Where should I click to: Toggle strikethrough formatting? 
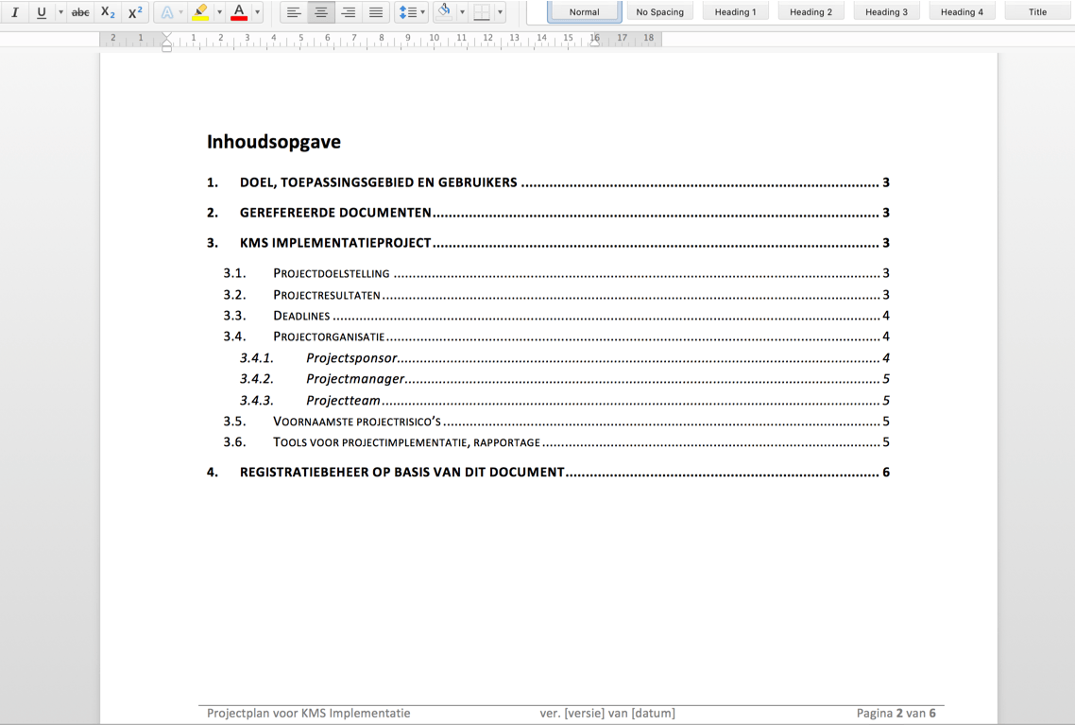[x=79, y=12]
